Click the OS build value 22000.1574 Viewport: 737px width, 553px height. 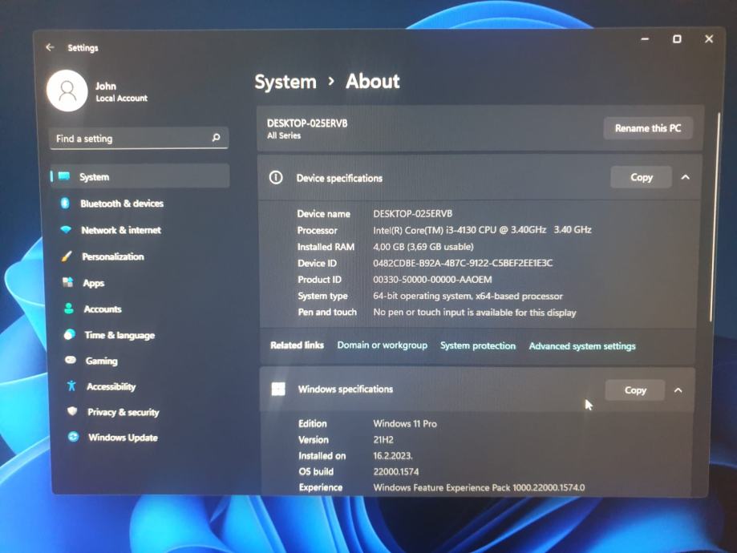395,472
